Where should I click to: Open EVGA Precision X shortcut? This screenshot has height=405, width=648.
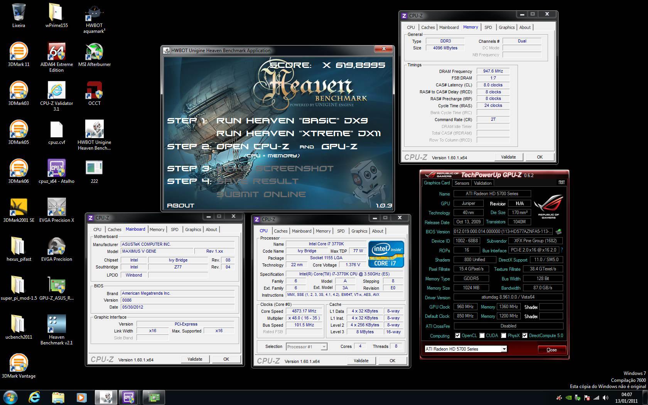(x=56, y=210)
